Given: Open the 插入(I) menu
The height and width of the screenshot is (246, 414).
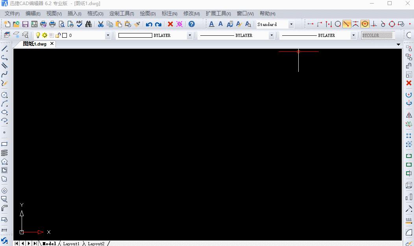Looking at the screenshot, I should [x=74, y=13].
